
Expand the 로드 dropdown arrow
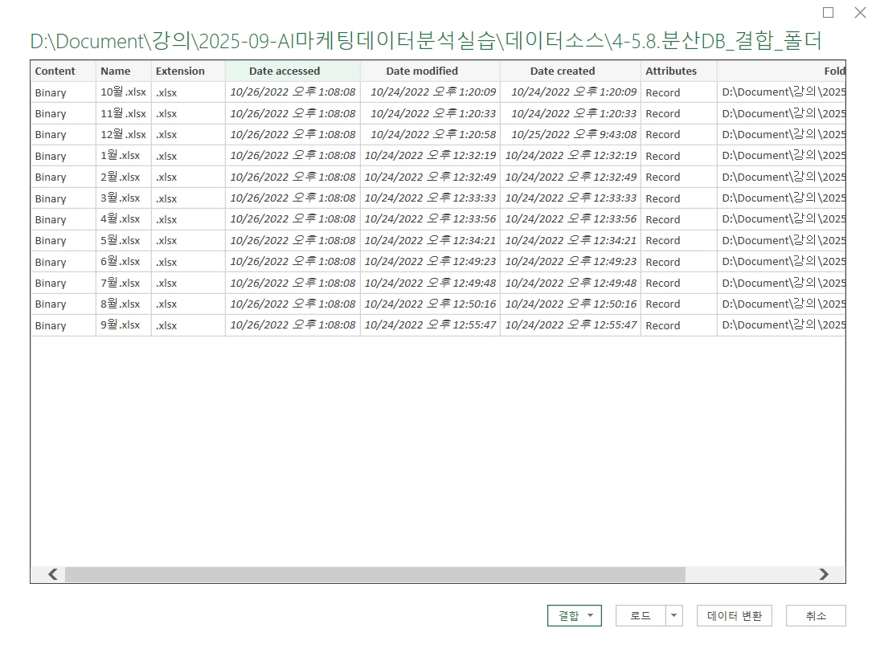pos(673,616)
